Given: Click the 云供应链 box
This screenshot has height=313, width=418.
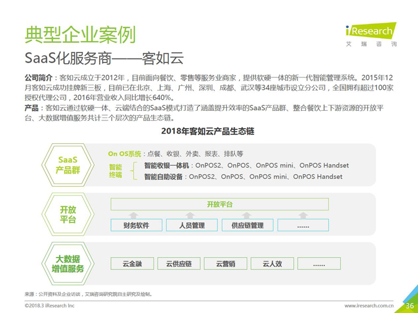Looking at the screenshot, I should click(x=179, y=264).
